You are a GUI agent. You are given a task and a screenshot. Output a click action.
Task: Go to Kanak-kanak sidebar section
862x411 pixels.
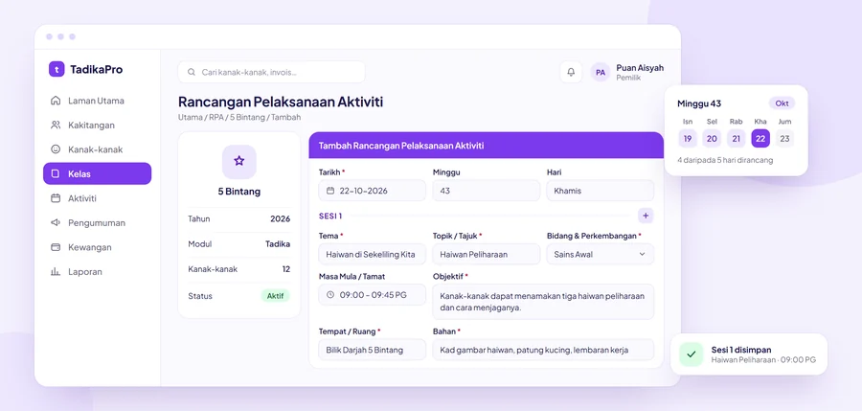click(x=98, y=149)
